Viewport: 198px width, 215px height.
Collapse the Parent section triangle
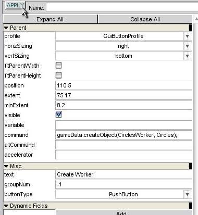point(6,28)
